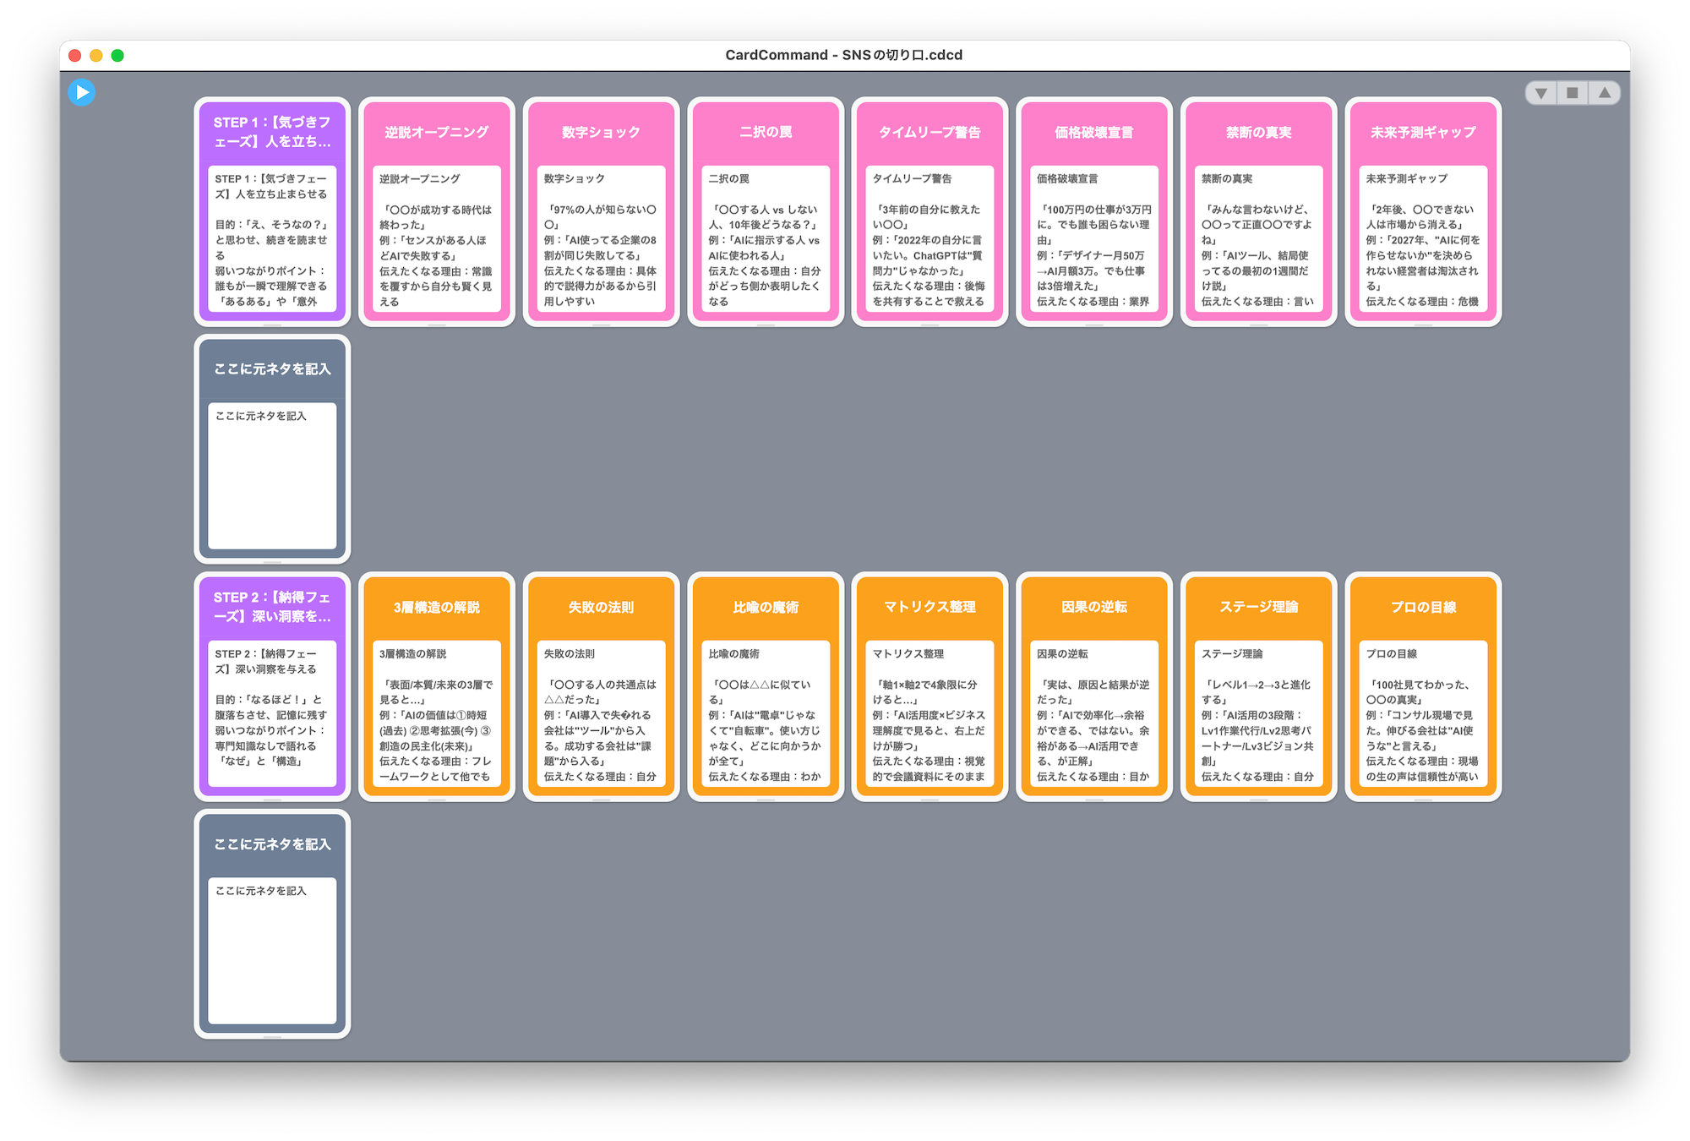Click the downward triangle zoom button

click(x=1541, y=93)
